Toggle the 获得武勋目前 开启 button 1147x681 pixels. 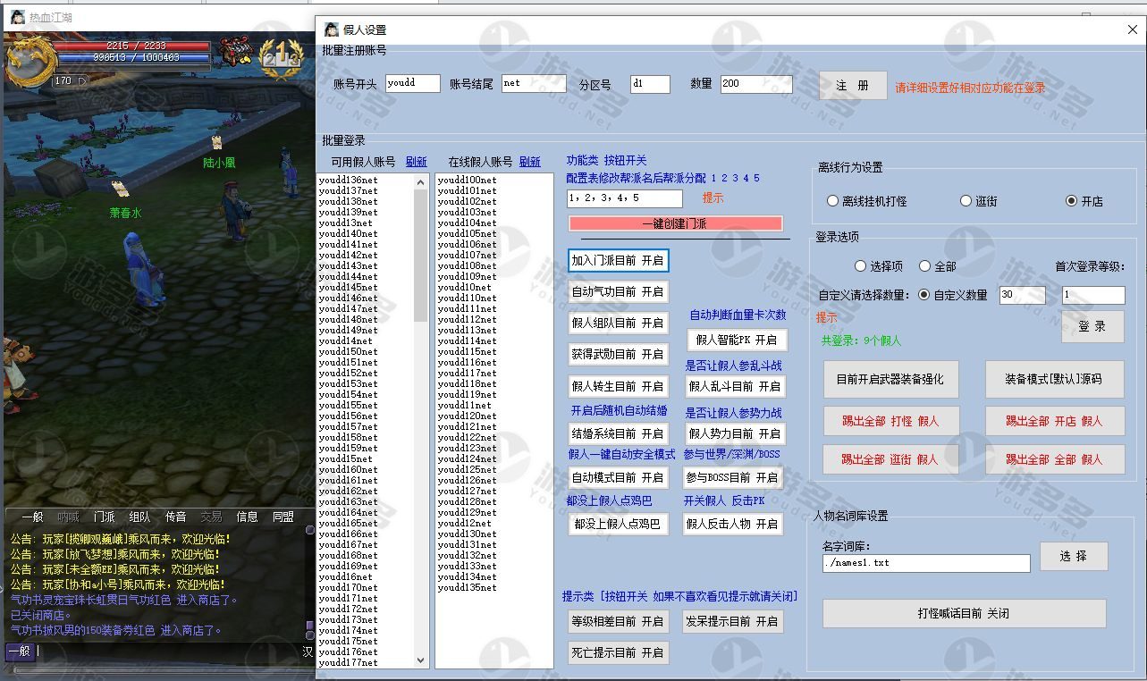point(618,354)
